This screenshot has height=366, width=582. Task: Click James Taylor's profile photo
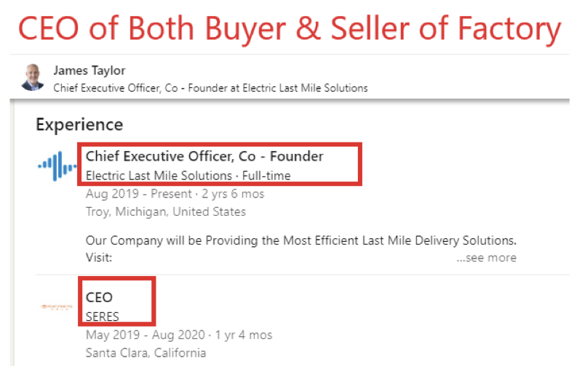[x=33, y=77]
